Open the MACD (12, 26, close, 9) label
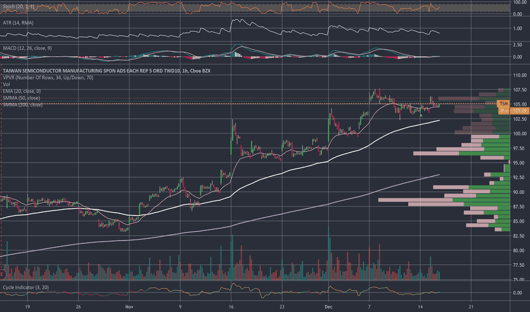530x312 pixels. (x=27, y=48)
